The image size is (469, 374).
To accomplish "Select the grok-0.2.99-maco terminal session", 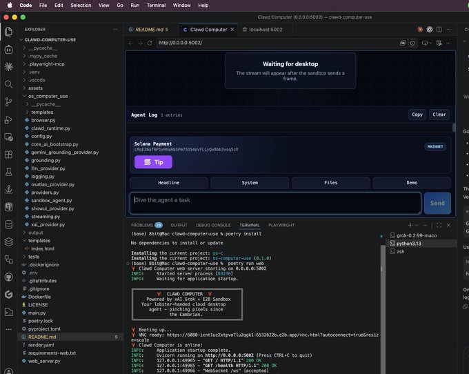I will tap(417, 235).
